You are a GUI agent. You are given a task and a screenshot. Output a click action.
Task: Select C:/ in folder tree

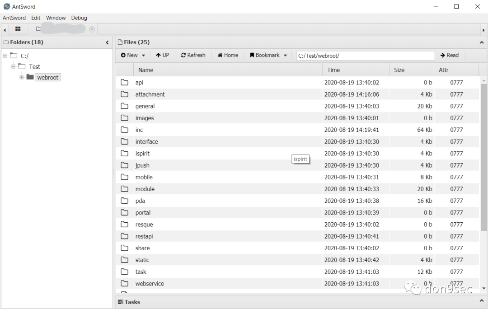click(24, 56)
